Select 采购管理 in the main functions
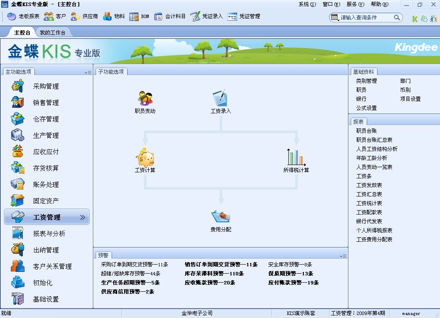The width and height of the screenshot is (440, 318). click(47, 86)
